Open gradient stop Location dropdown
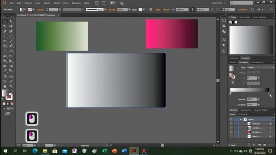Viewport: 276px width, 155px height. pyautogui.click(x=259, y=105)
